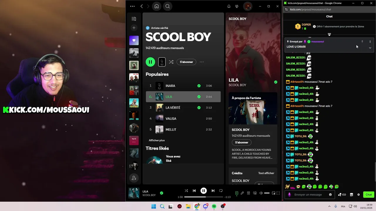The height and width of the screenshot is (211, 376).
Task: Create new playlist with plus icon
Action: click(x=134, y=28)
